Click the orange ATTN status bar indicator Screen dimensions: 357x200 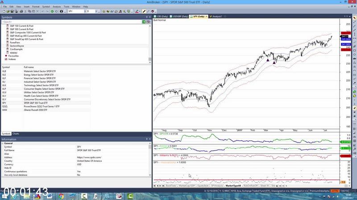pos(335,191)
